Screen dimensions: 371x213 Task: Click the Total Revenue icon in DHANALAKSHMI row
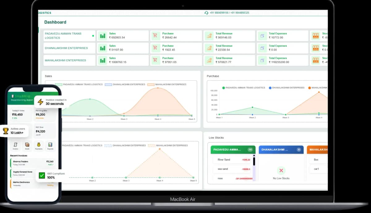[x=209, y=48]
